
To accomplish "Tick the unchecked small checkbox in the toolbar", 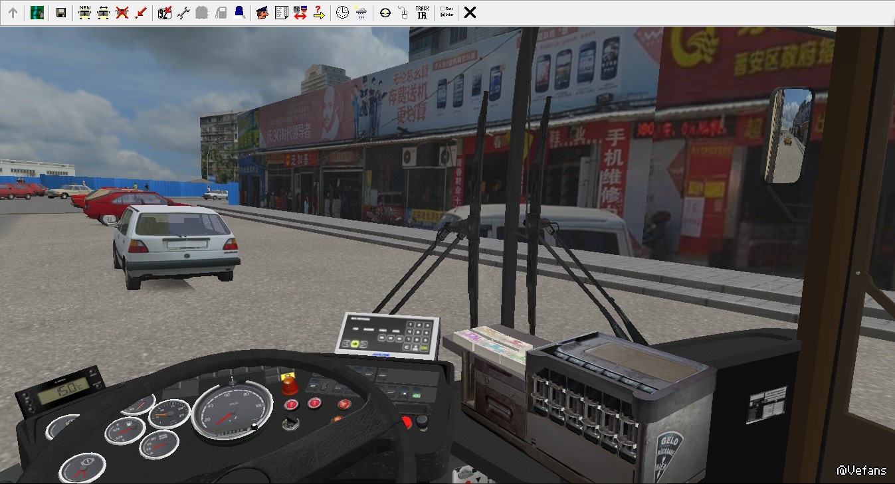I will point(442,9).
